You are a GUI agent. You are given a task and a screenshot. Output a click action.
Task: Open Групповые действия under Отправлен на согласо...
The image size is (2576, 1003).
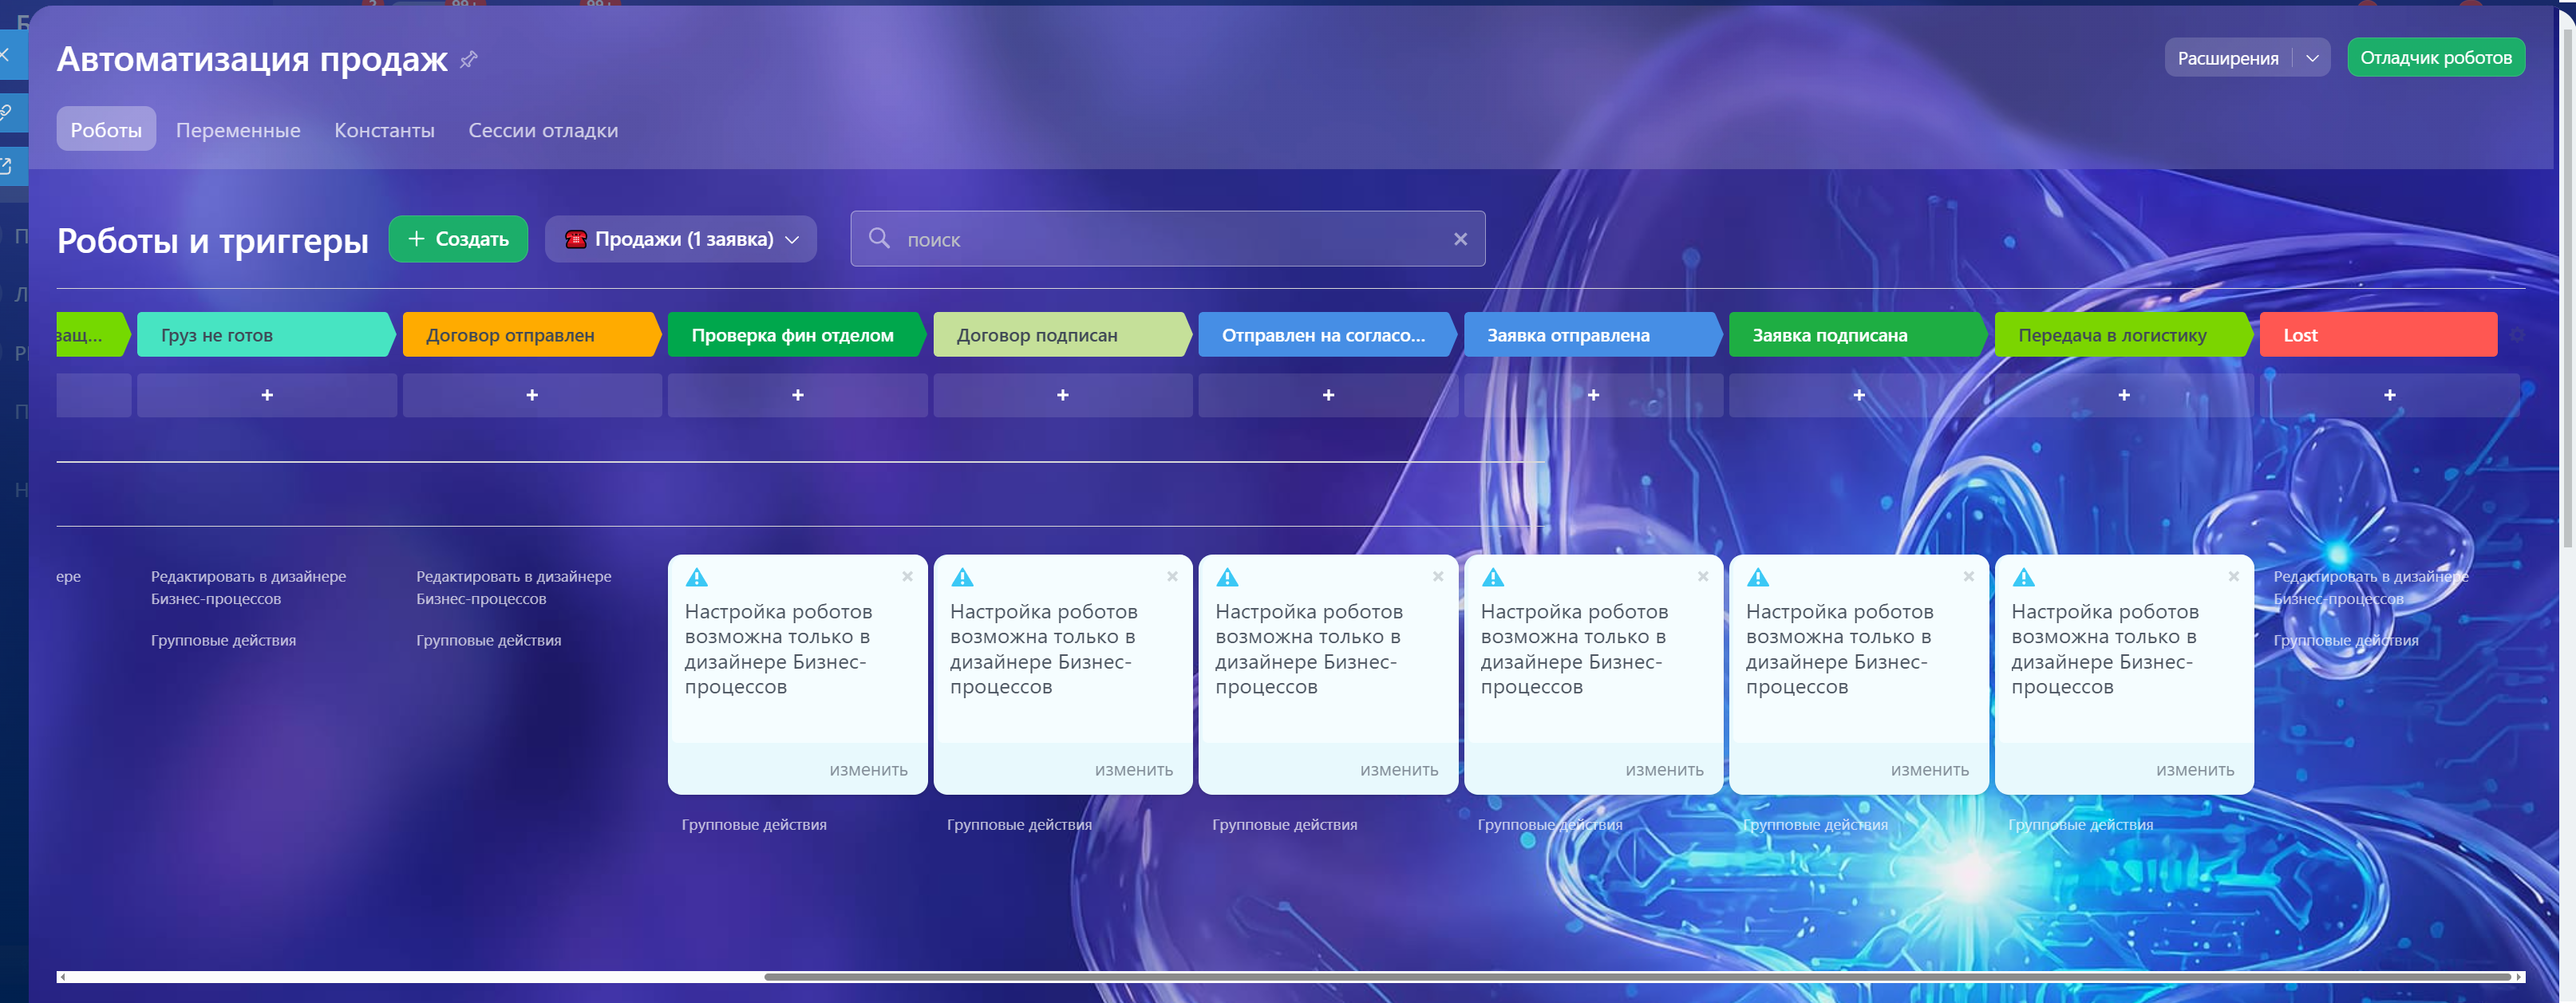(x=1284, y=825)
